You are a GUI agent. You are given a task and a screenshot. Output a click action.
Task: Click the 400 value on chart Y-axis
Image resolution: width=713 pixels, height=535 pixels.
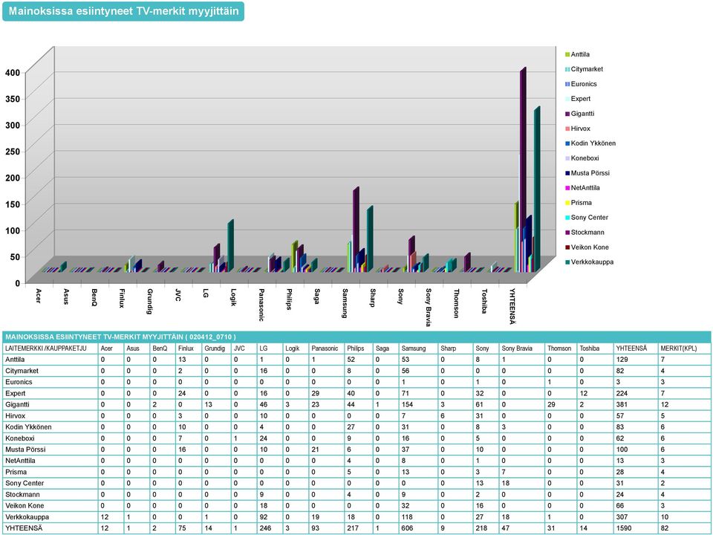click(13, 72)
